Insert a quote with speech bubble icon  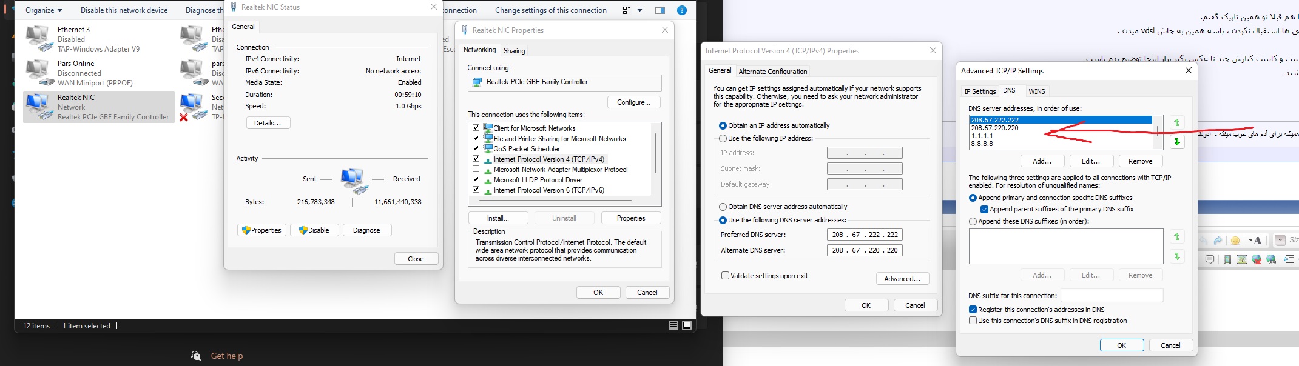tap(1210, 259)
